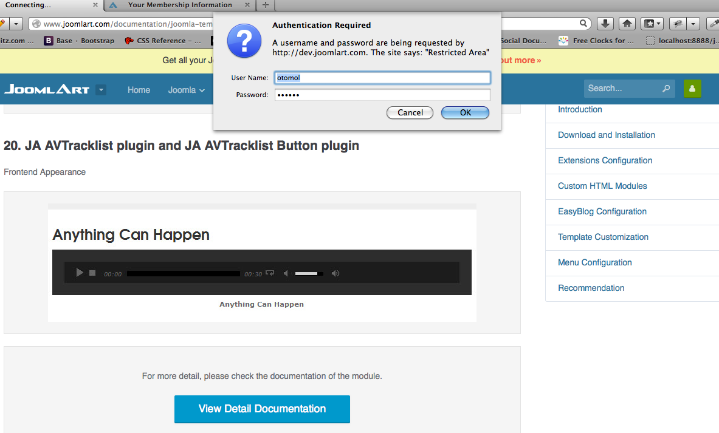The height and width of the screenshot is (433, 719).
Task: Click the green login icon beside search
Action: pos(692,89)
